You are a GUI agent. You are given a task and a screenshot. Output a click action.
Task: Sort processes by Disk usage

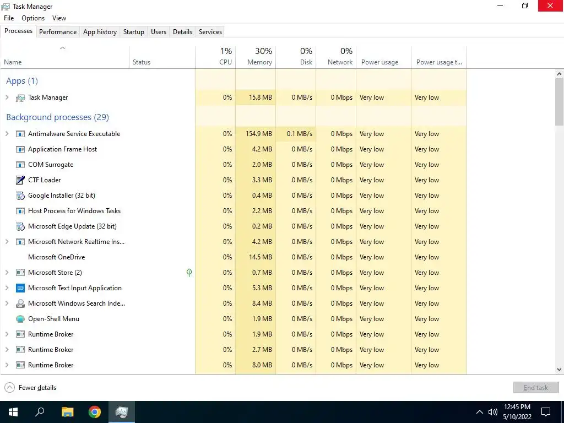[x=296, y=57]
